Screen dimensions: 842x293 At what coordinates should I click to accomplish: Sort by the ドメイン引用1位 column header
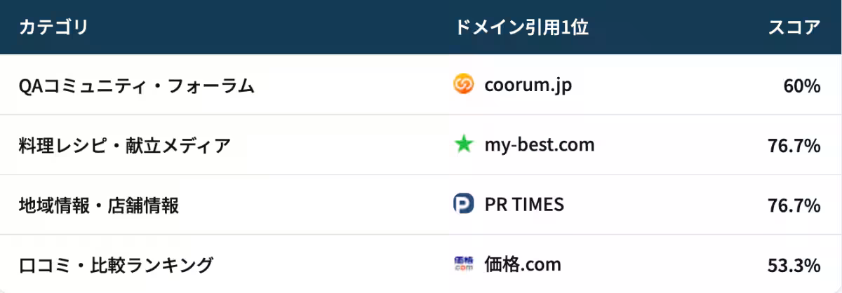point(521,27)
